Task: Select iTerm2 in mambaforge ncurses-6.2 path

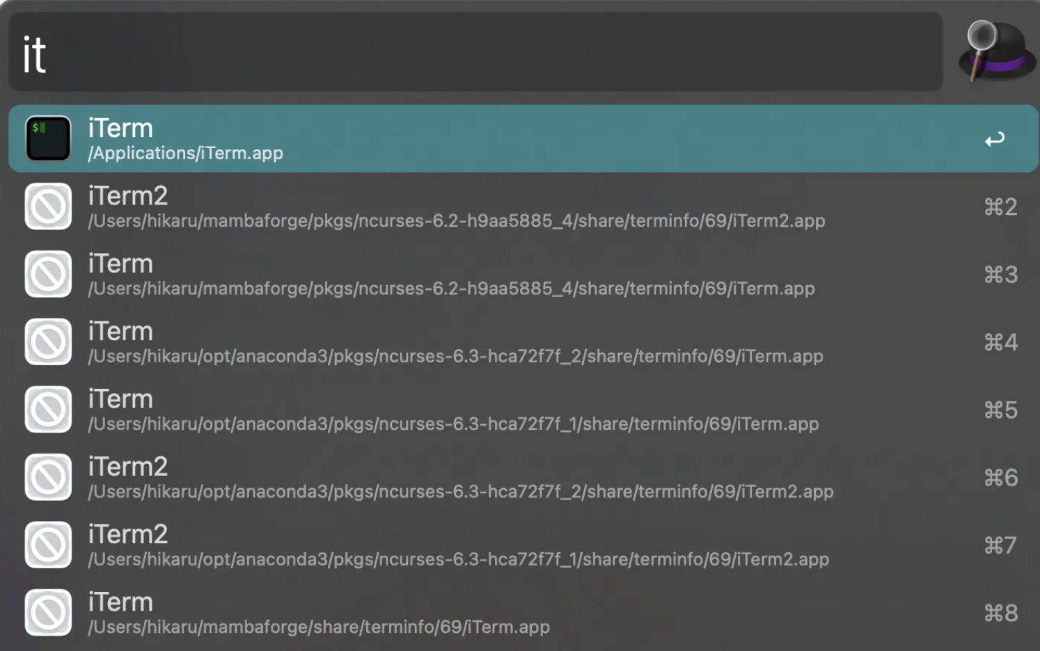Action: (523, 207)
